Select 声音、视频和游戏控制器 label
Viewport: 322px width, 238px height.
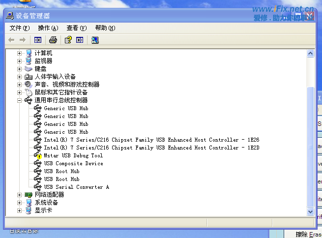(x=67, y=85)
